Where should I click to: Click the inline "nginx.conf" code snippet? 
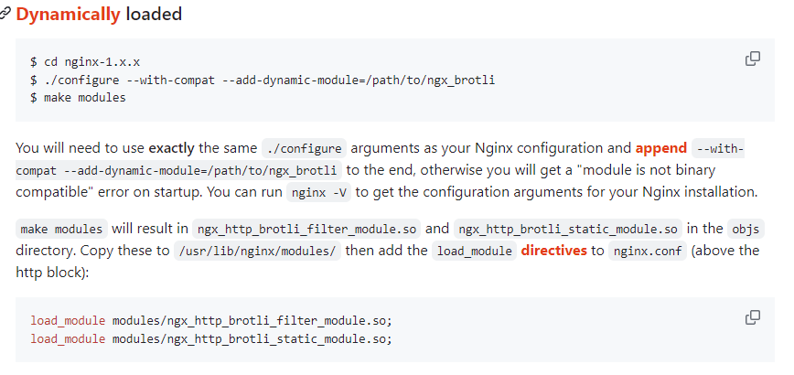[x=646, y=252]
